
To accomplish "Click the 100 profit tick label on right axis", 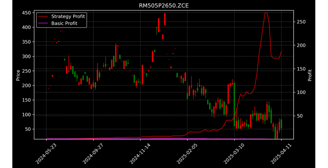I will coord(301,92).
